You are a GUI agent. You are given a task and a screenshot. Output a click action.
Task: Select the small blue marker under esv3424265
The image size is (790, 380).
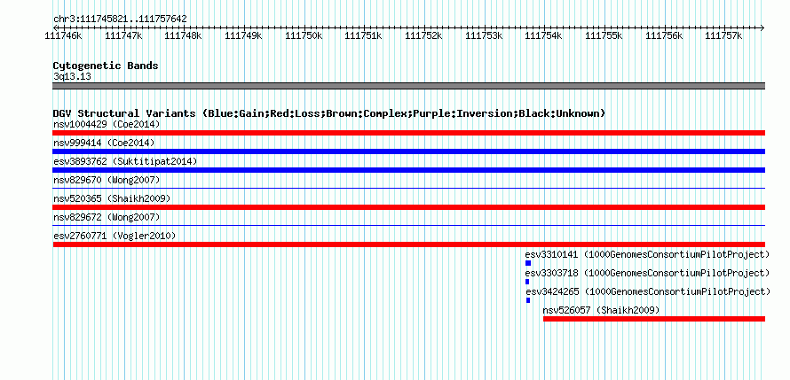[x=528, y=300]
